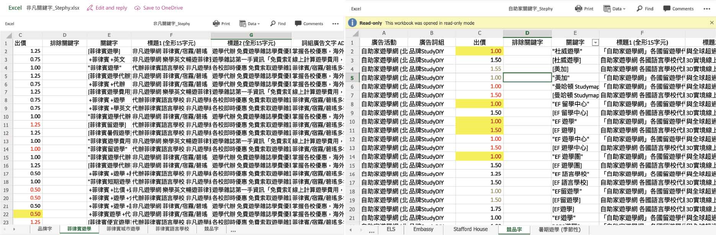Open the more options ellipsis in left window
This screenshot has width=716, height=235.
pyautogui.click(x=335, y=24)
